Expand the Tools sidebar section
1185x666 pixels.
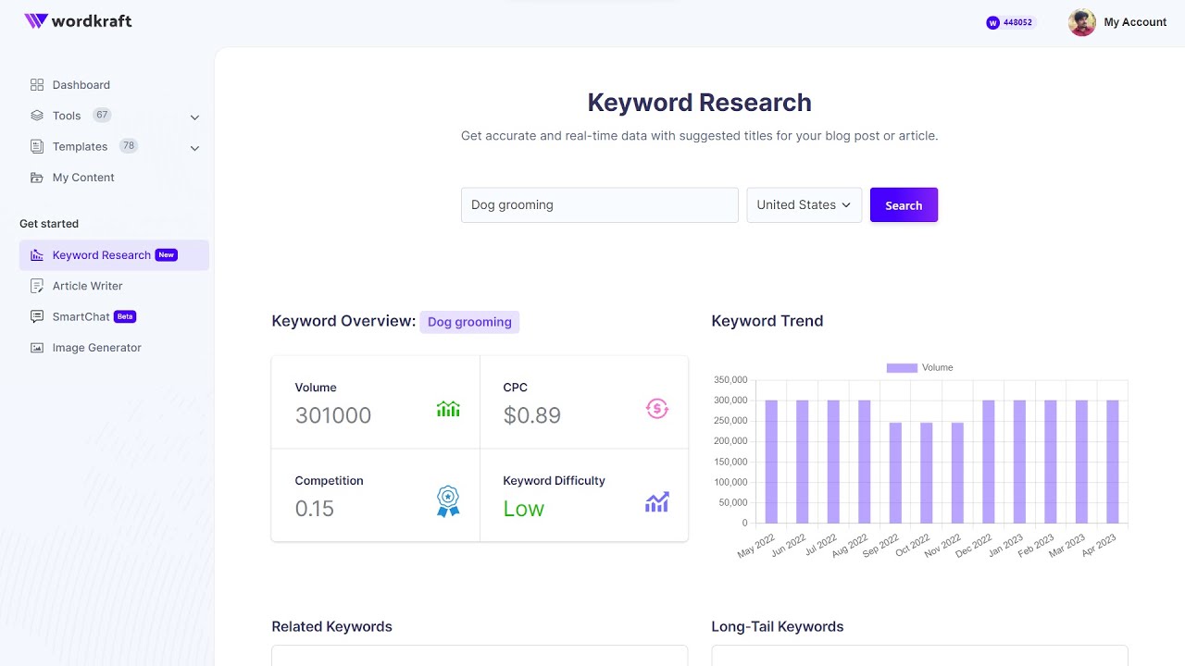(x=194, y=117)
